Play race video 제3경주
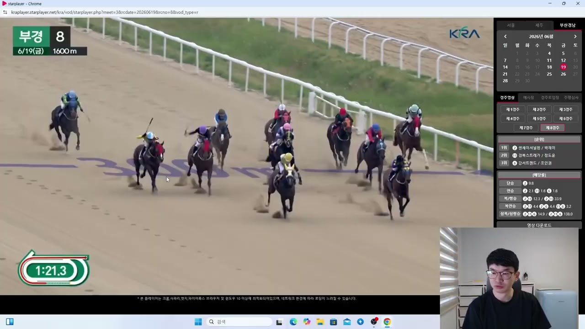585x329 pixels. pyautogui.click(x=565, y=110)
